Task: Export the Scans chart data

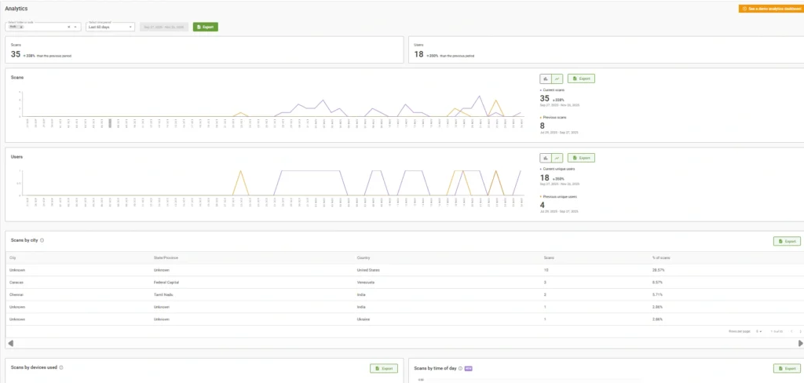Action: click(x=582, y=78)
